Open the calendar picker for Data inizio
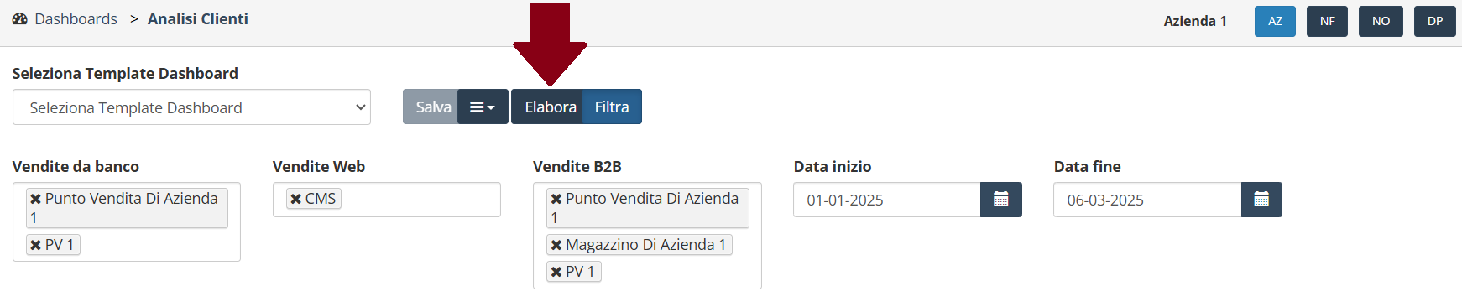Screen dimensions: 1462x302 click(1000, 200)
